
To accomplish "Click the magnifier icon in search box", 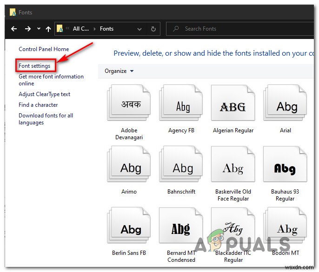I will tap(176, 29).
